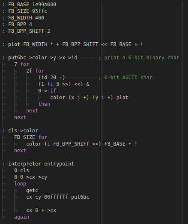
Task: Click the 'then' keyword
Action: (x=44, y=104)
